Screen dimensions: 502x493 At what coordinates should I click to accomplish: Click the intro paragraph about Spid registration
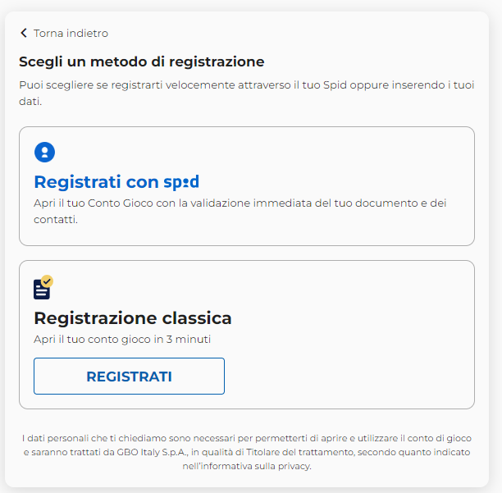pyautogui.click(x=244, y=94)
